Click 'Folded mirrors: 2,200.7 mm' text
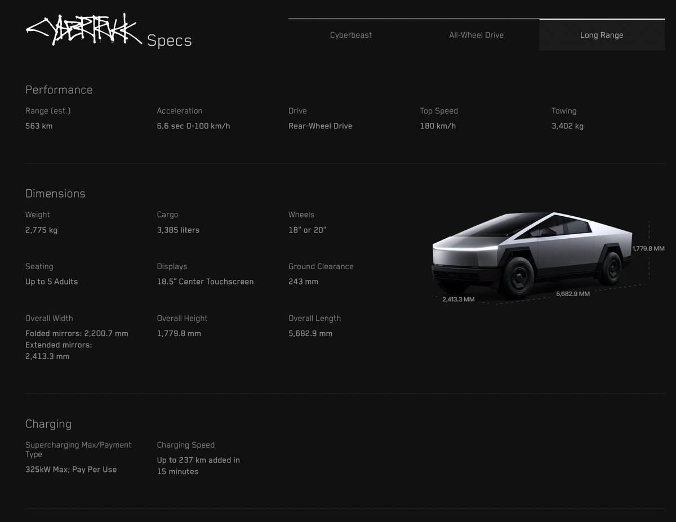Image resolution: width=676 pixels, height=522 pixels. click(x=77, y=333)
